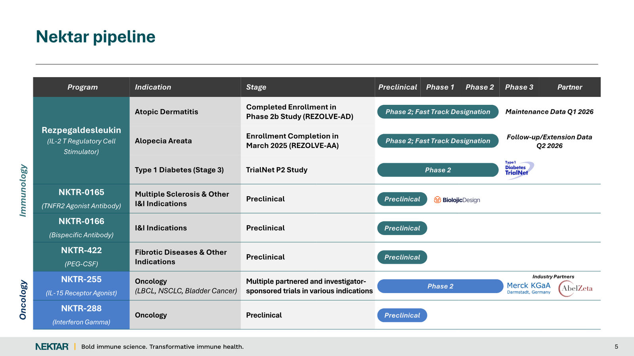
Task: Click the NEKTAR footer logo
Action: pos(52,347)
